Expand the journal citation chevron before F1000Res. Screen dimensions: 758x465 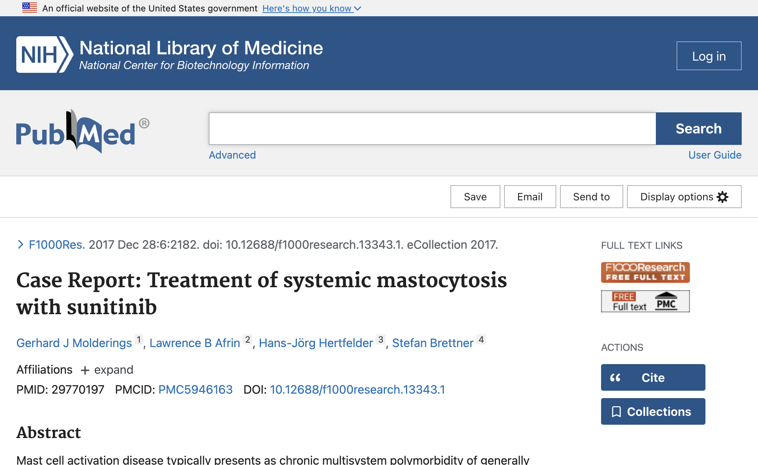coord(21,245)
